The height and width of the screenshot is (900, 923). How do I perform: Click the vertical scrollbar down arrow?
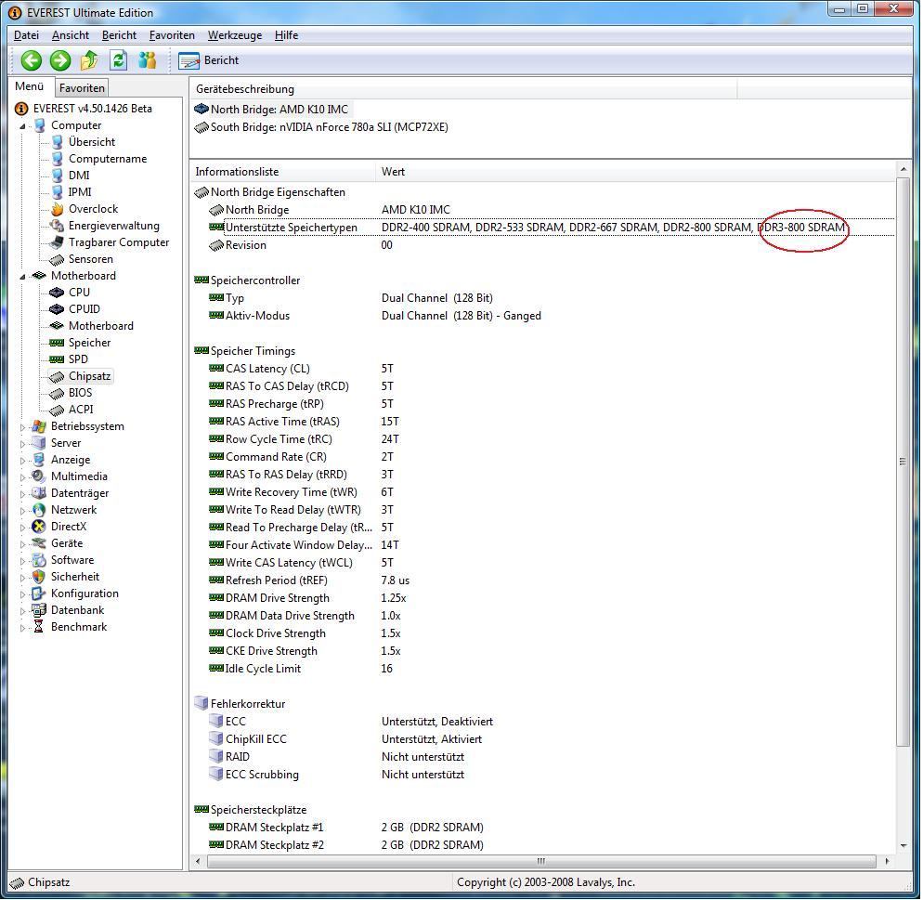903,847
